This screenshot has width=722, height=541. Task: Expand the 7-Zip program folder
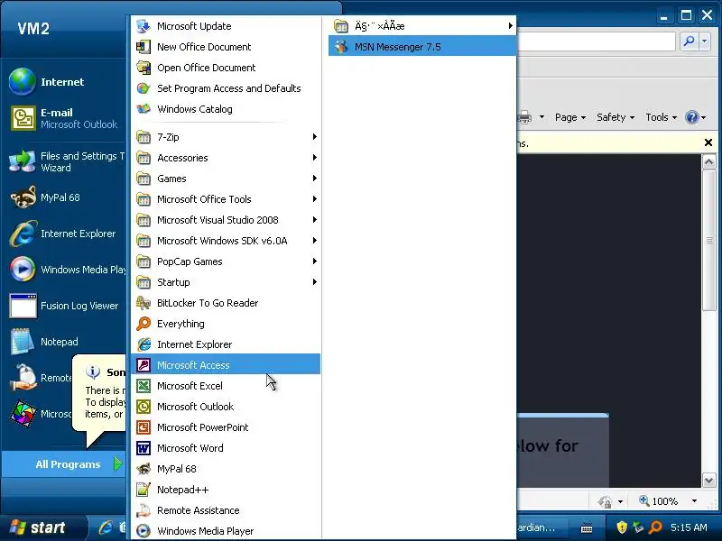pyautogui.click(x=226, y=137)
